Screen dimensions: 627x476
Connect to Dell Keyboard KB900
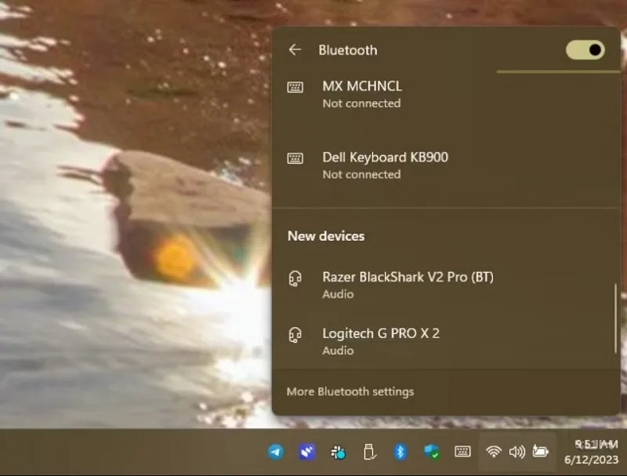[x=446, y=165]
